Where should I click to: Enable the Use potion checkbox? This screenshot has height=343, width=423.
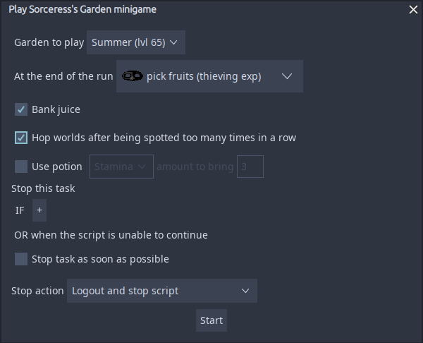tap(21, 167)
